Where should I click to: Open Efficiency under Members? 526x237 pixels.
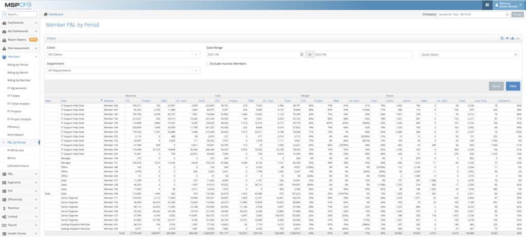(13, 127)
